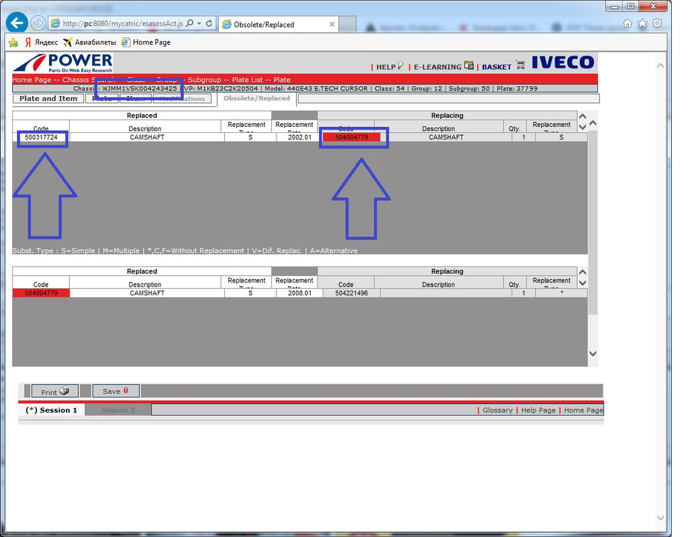Open the BASKET cart
This screenshot has height=537, width=696.
503,66
